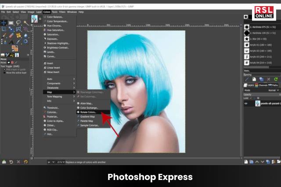Click Hue-Saturation in the Colors menu

pyautogui.click(x=59, y=30)
